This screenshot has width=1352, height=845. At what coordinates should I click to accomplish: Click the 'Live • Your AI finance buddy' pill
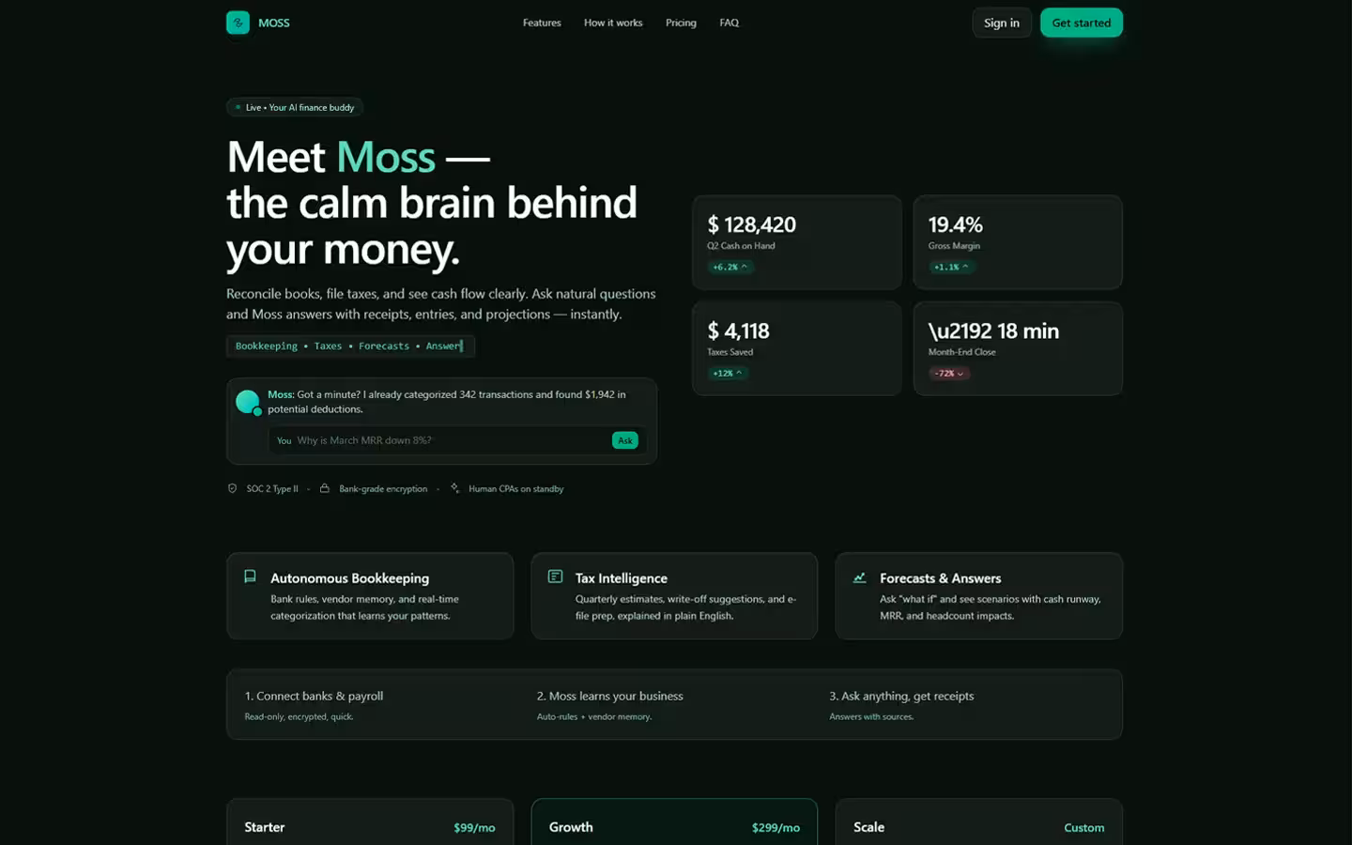click(295, 107)
